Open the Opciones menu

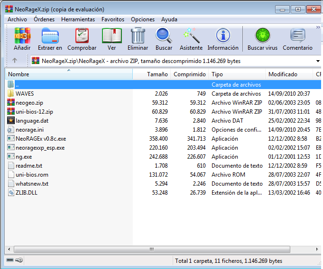pyautogui.click(x=143, y=19)
